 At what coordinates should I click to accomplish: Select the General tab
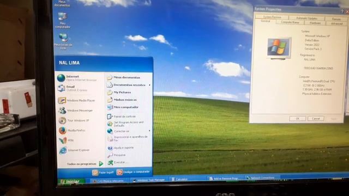[x=266, y=21]
